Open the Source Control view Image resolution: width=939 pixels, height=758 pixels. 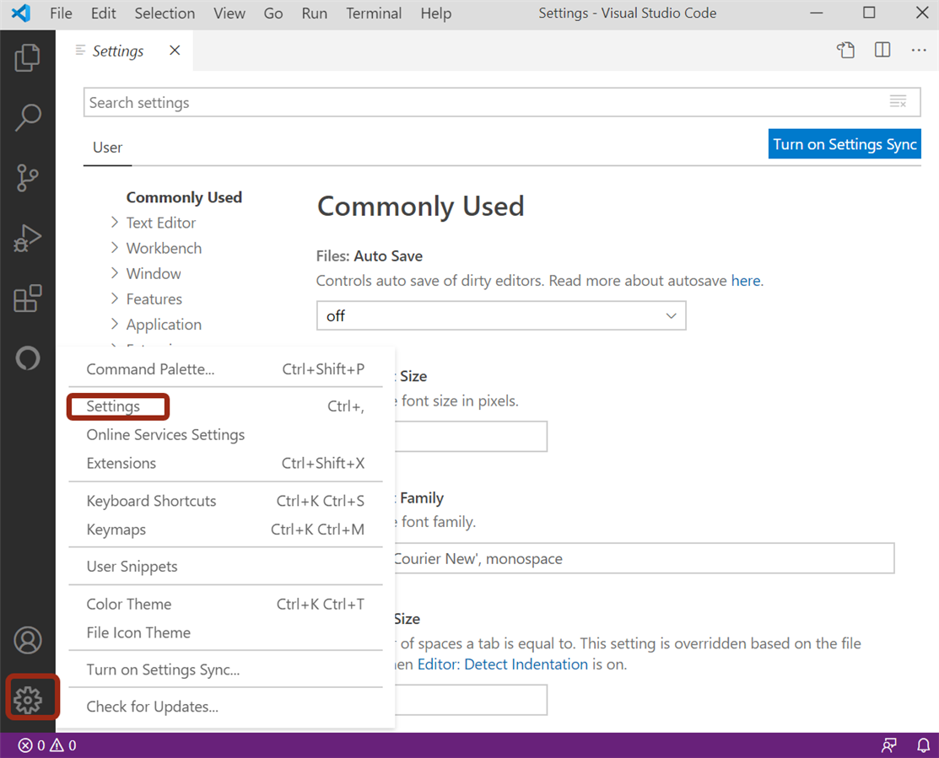point(27,178)
